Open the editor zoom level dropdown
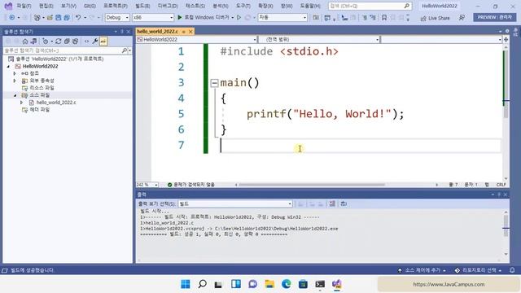Image resolution: width=521 pixels, height=293 pixels. [x=147, y=185]
